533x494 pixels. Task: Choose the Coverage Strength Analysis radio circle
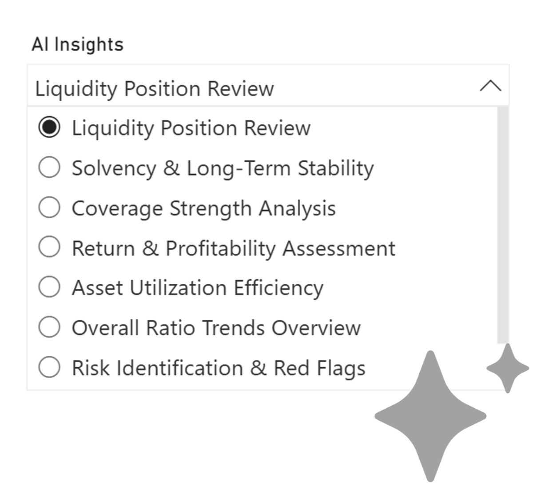point(49,208)
